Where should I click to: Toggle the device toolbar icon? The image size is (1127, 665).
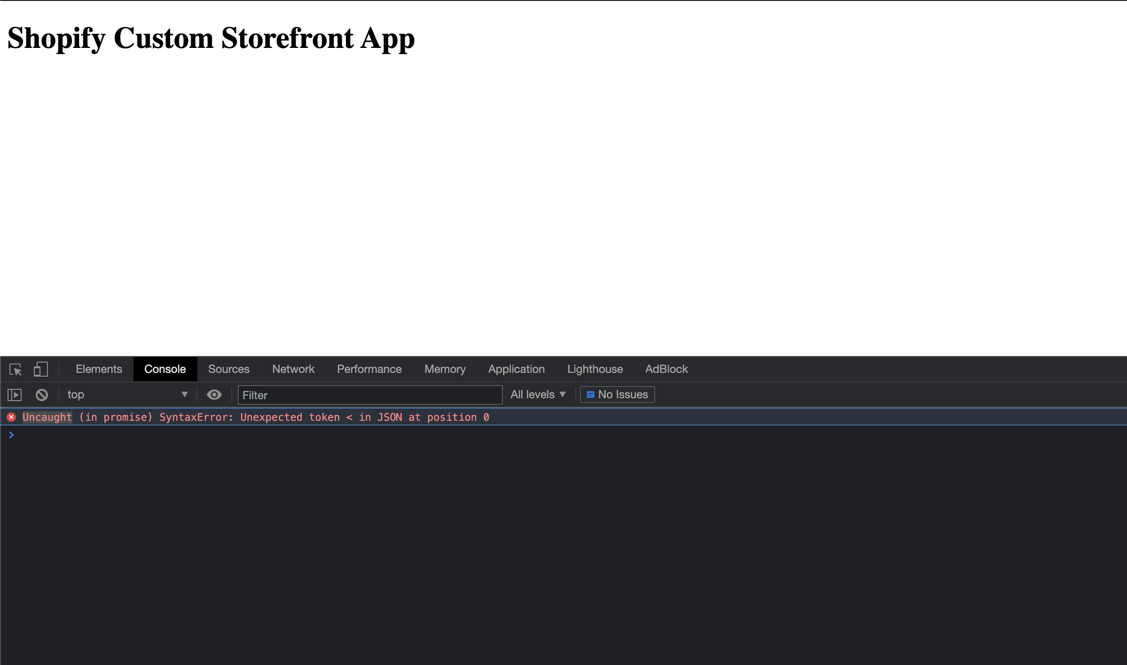[41, 369]
